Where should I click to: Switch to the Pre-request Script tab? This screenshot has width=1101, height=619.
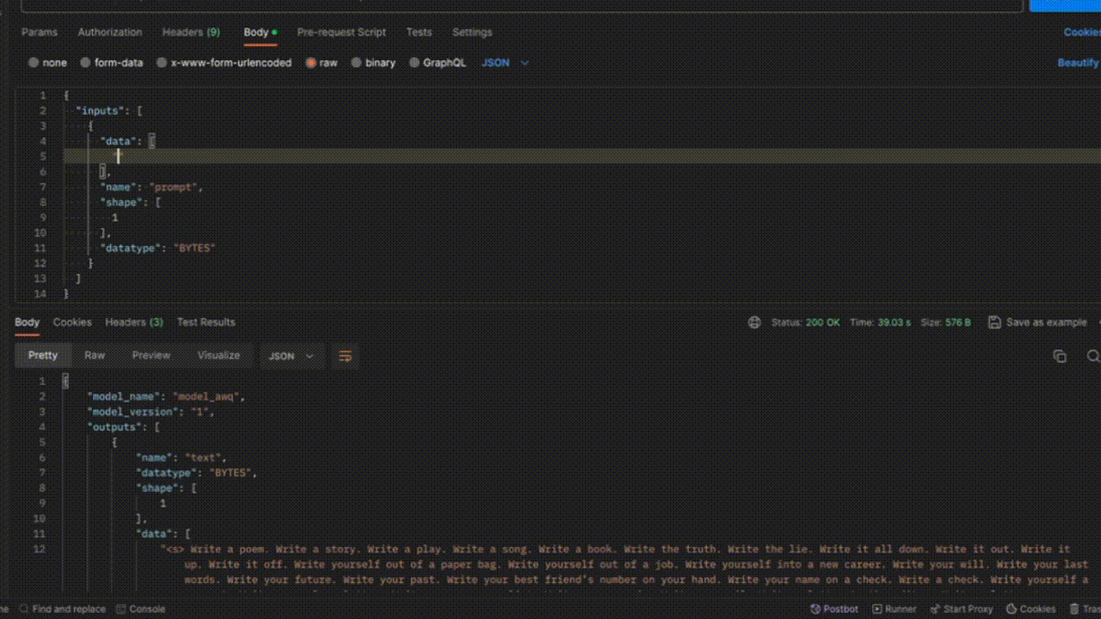[341, 32]
